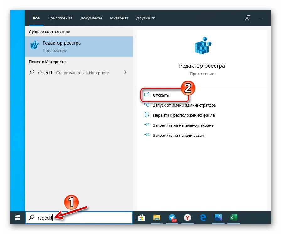
Task: Click the pin icon for Закрепить на панели задач
Action: [147, 135]
